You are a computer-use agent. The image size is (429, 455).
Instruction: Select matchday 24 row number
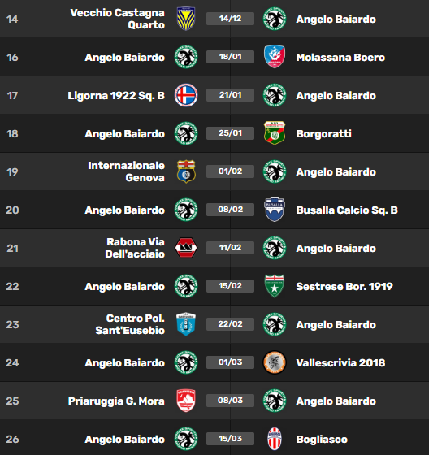tap(12, 362)
